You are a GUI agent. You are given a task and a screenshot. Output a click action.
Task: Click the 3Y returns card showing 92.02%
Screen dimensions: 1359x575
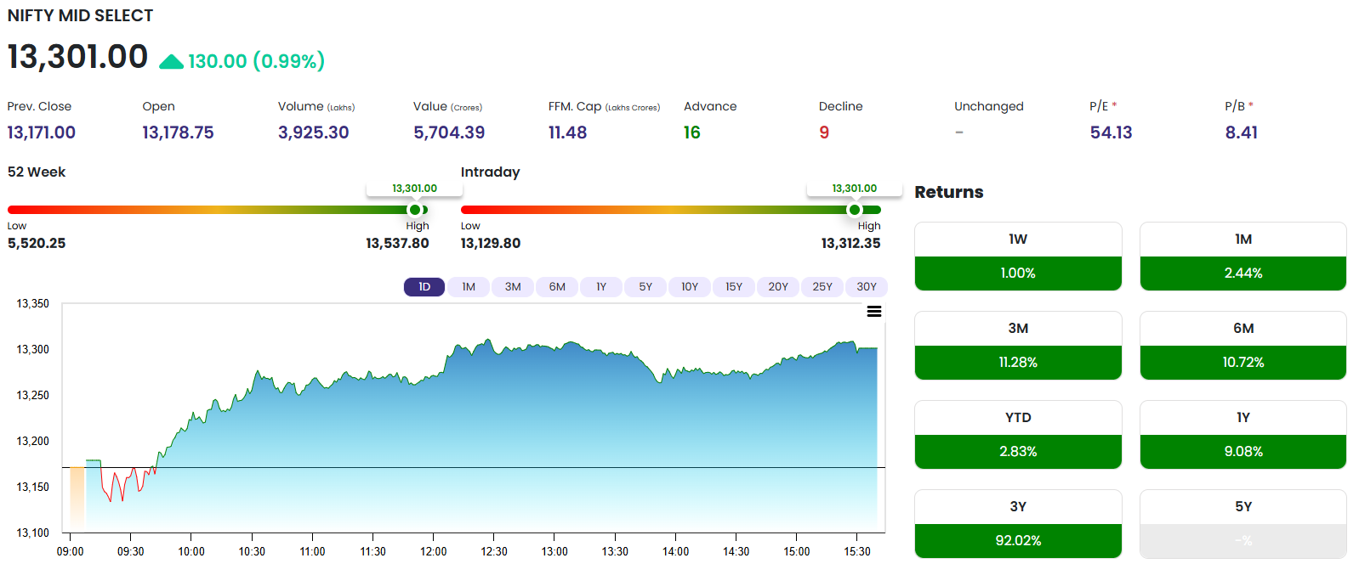tap(1018, 524)
